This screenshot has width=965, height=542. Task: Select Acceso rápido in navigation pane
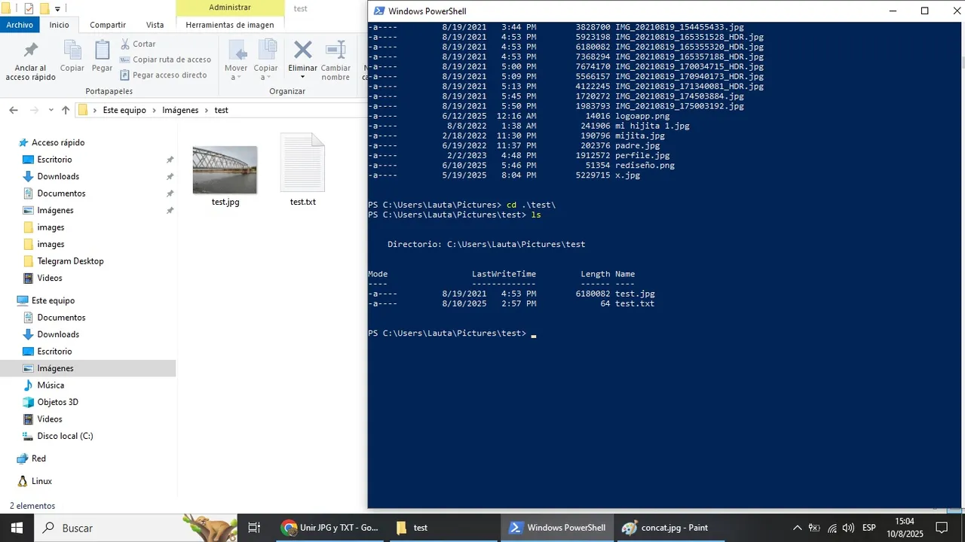[58, 142]
